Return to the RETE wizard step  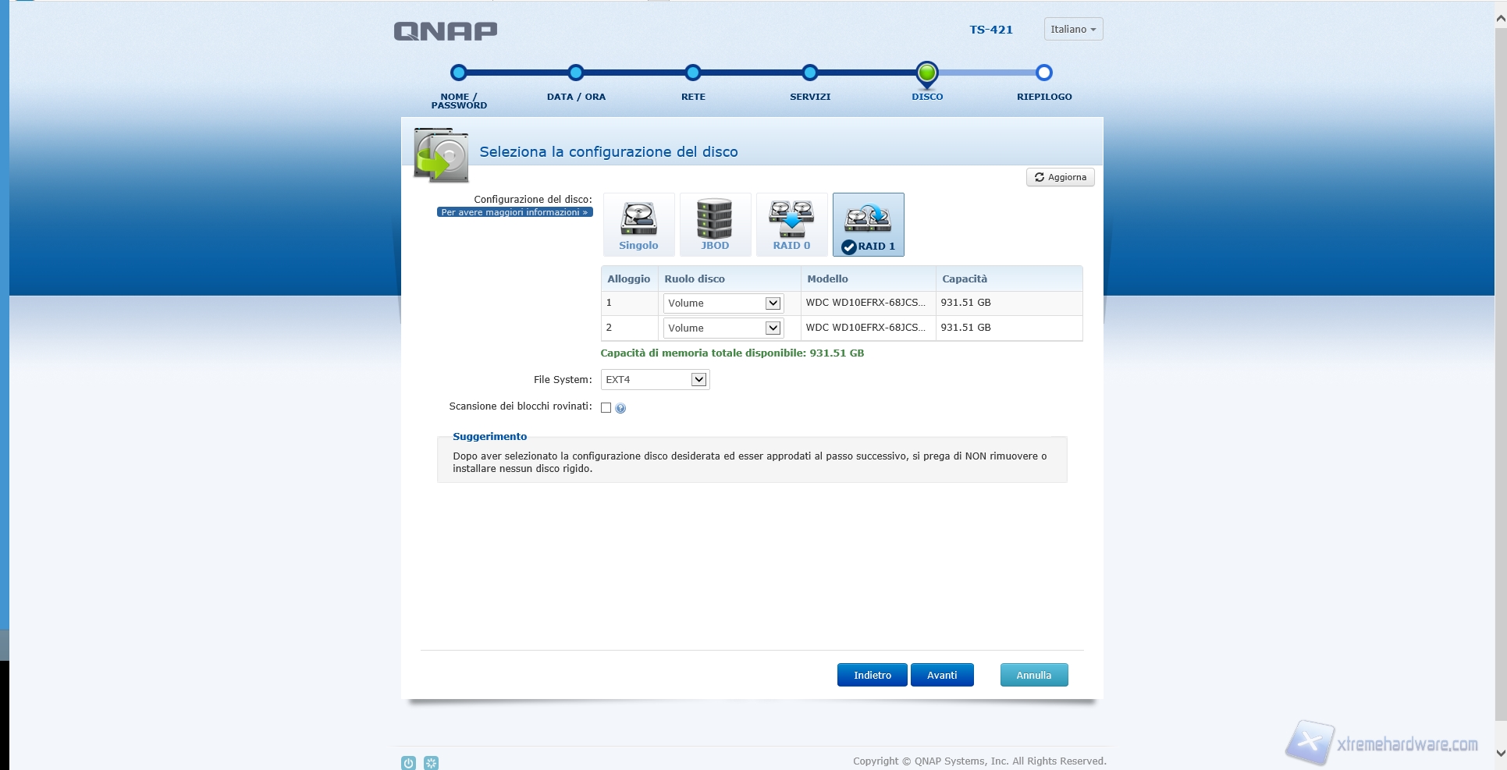692,73
